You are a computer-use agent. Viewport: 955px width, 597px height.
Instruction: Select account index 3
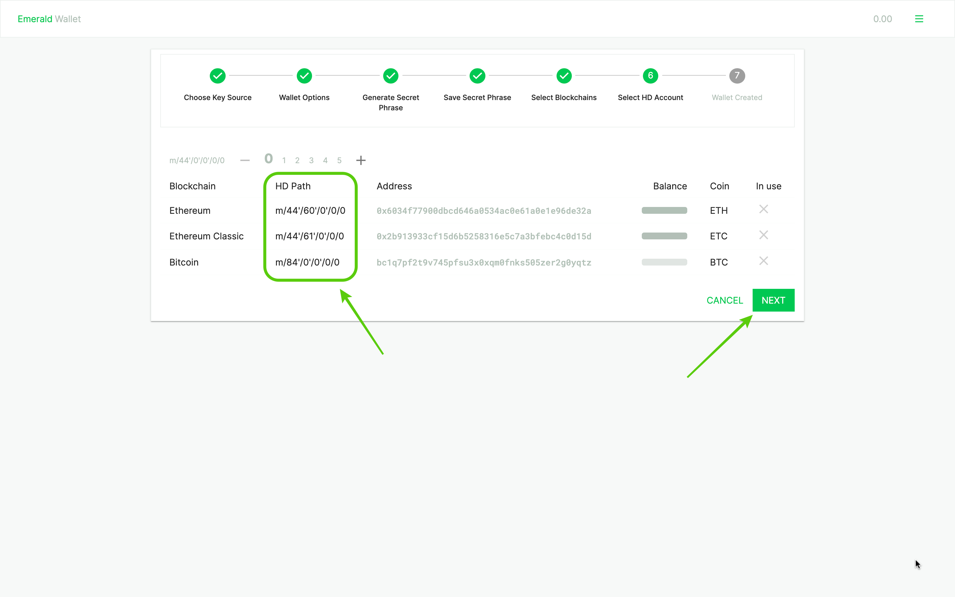coord(311,161)
